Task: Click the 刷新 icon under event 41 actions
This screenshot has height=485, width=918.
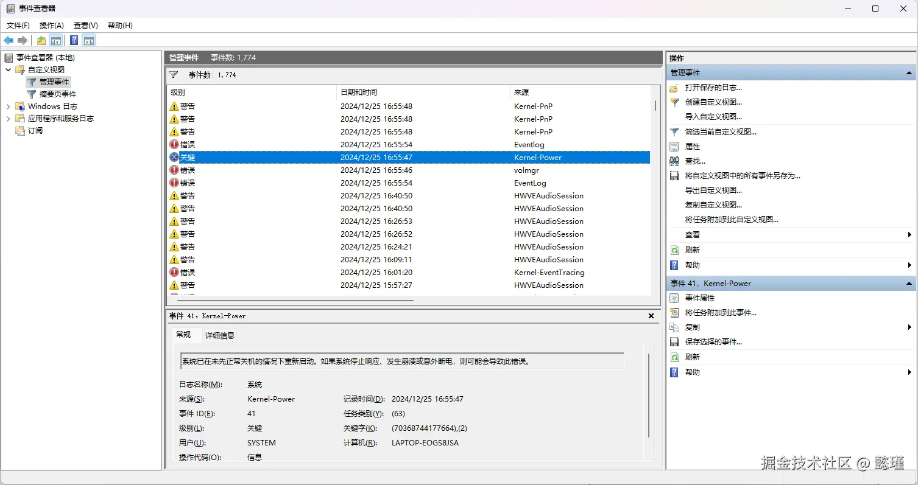Action: click(674, 357)
